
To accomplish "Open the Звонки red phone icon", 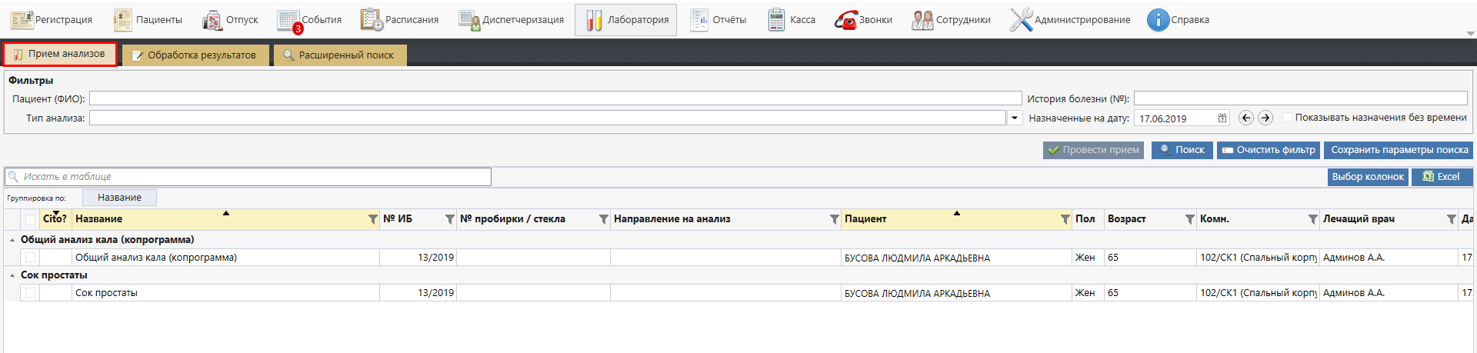I will pyautogui.click(x=845, y=20).
